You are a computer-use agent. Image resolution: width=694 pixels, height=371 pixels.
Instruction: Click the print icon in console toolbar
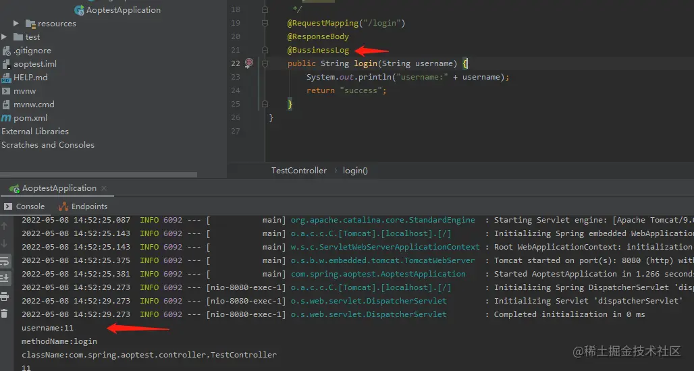(x=5, y=296)
